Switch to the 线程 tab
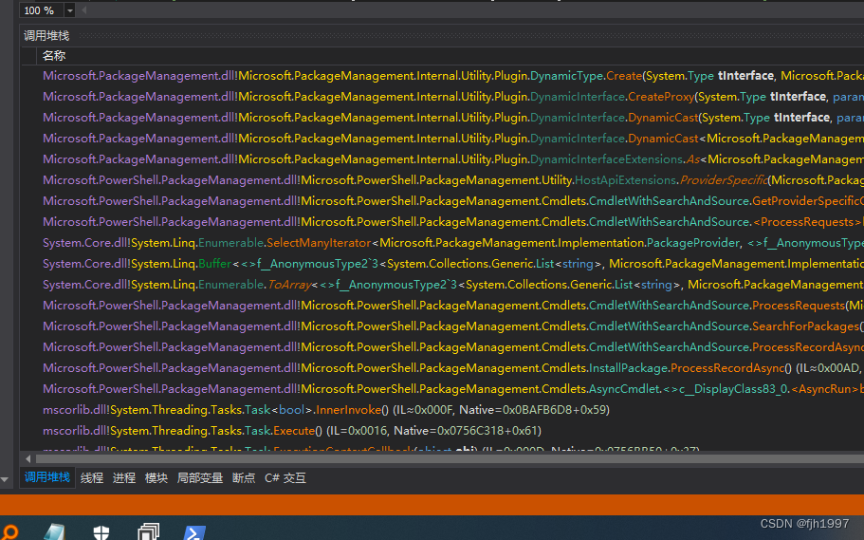The width and height of the screenshot is (864, 540). [x=92, y=478]
